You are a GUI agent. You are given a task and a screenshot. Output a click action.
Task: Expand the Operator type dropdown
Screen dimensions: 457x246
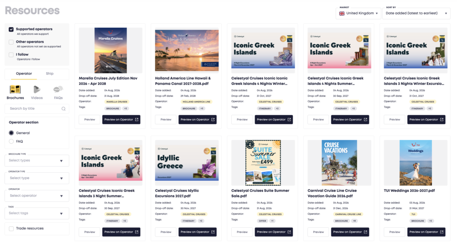click(x=37, y=178)
